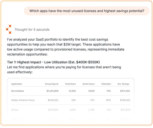This screenshot has width=153, height=128.
Task: Click the Utilization column header
Action: (x=106, y=84)
